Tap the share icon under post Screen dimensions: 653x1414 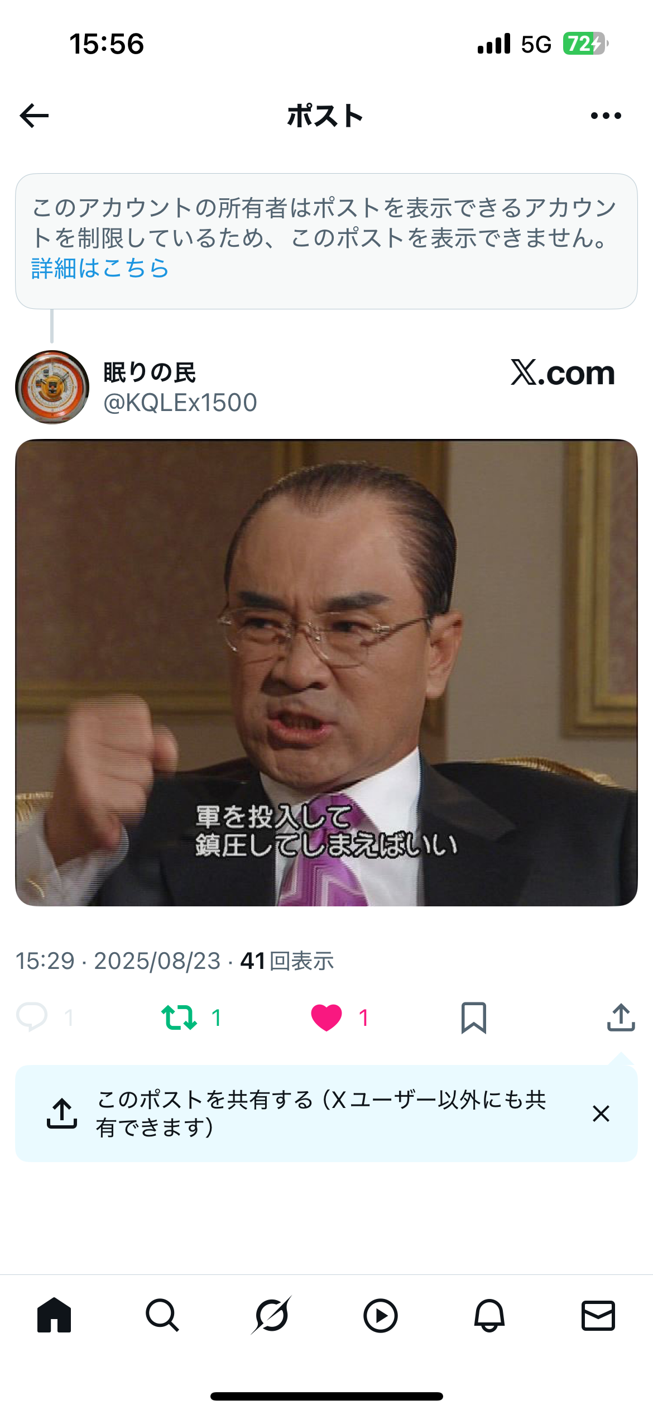pyautogui.click(x=621, y=1017)
